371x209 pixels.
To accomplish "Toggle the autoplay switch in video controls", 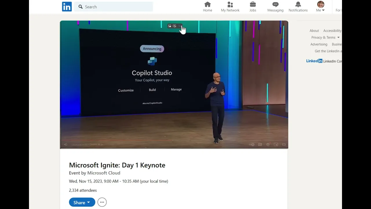I will click(252, 145).
